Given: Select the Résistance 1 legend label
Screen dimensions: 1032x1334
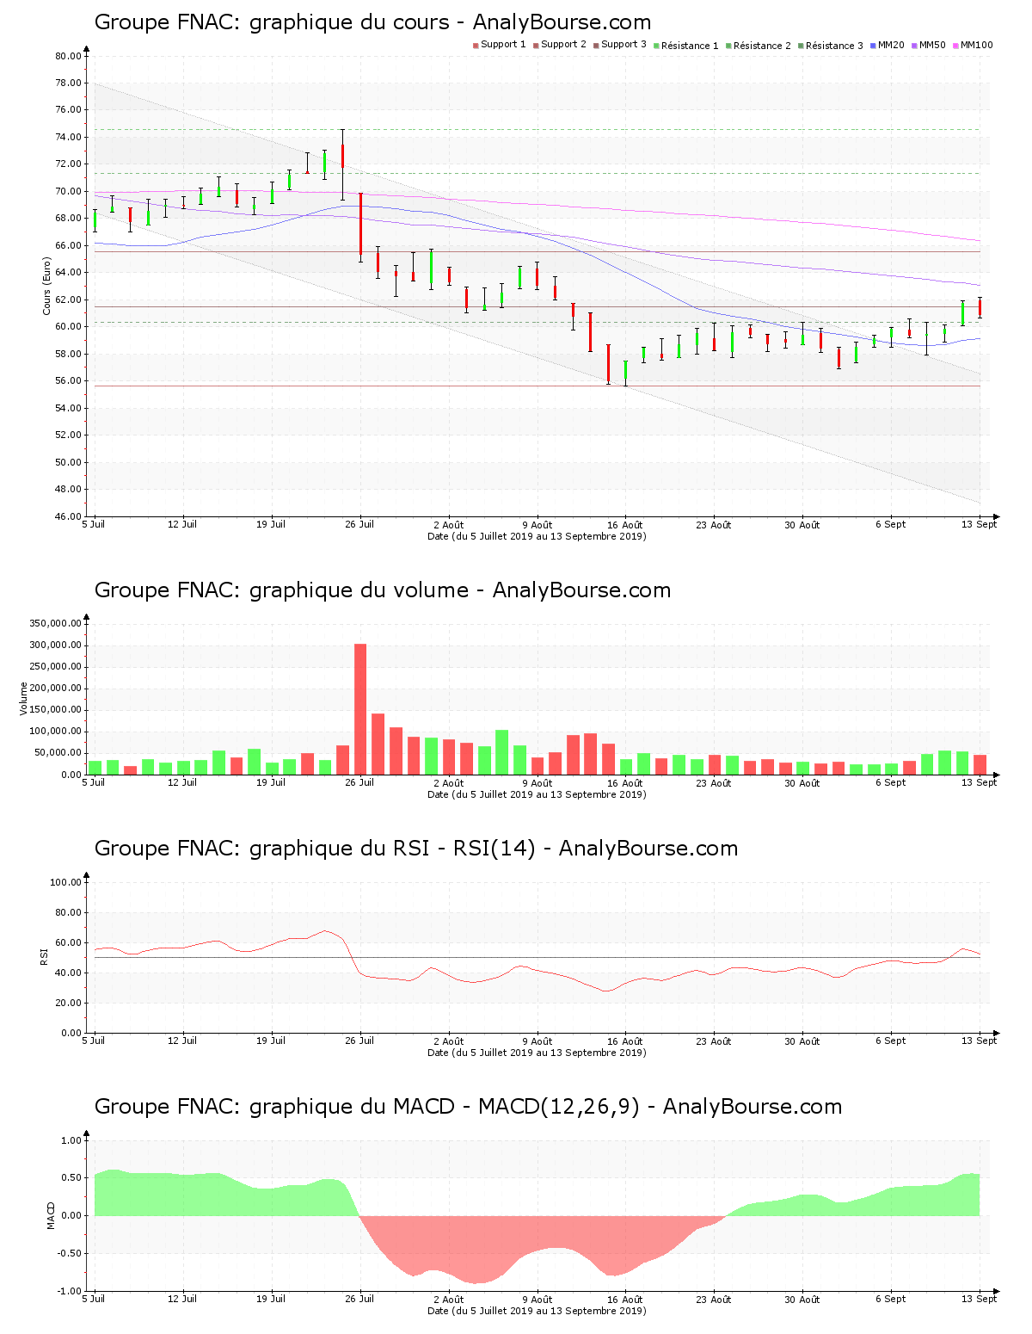Looking at the screenshot, I should pos(686,45).
